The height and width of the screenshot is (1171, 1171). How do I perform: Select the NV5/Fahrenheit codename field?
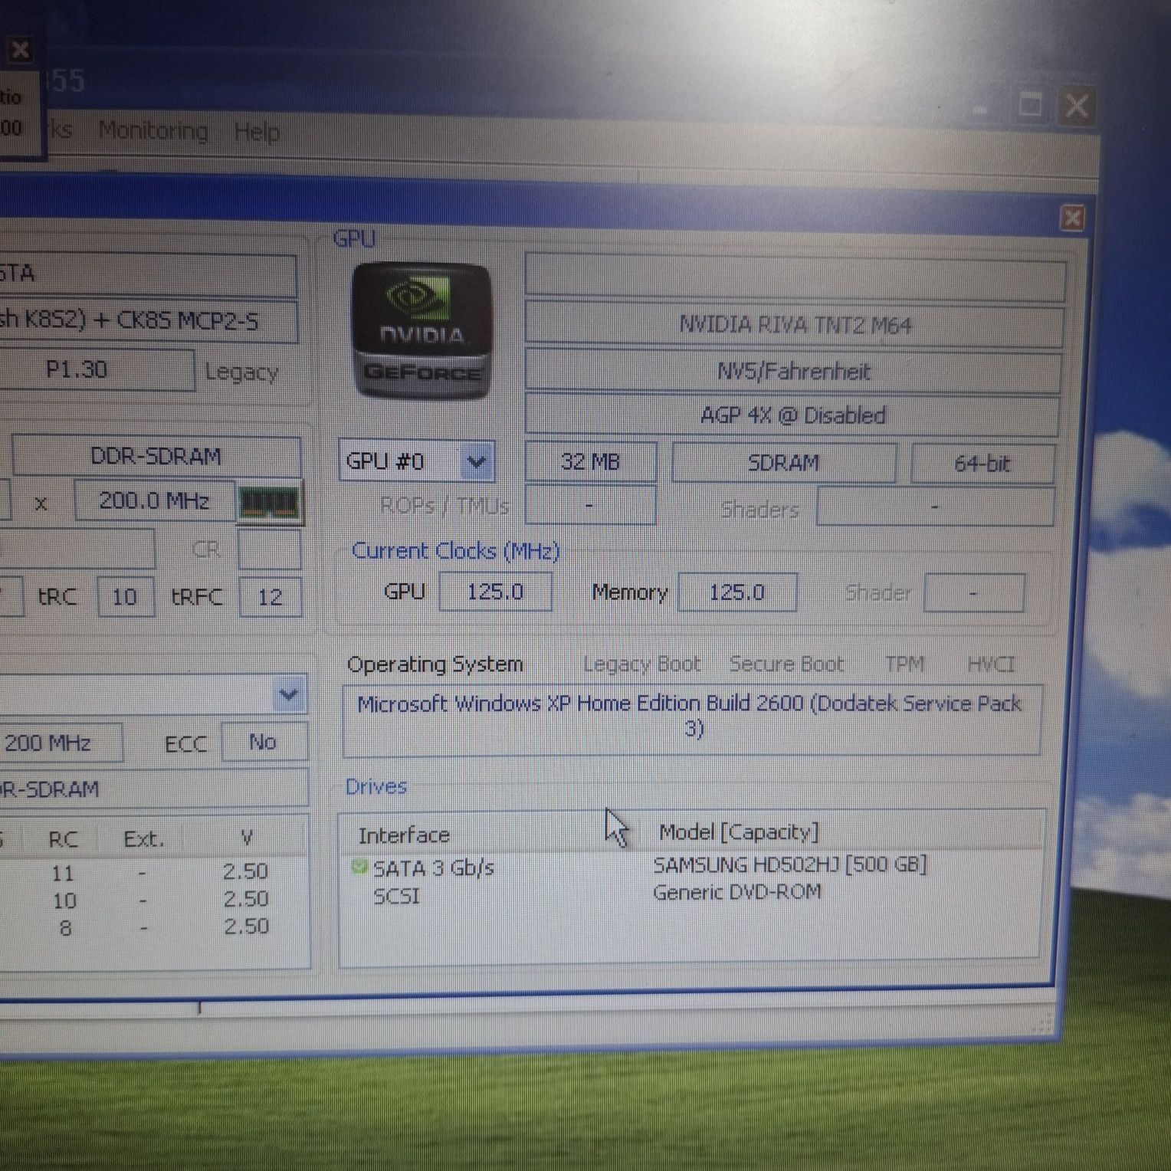793,371
